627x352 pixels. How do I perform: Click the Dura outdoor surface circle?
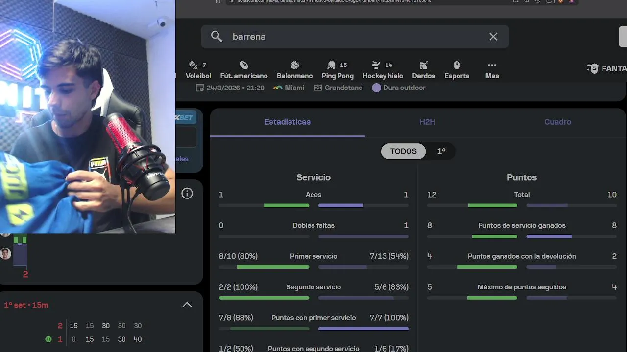tap(376, 88)
